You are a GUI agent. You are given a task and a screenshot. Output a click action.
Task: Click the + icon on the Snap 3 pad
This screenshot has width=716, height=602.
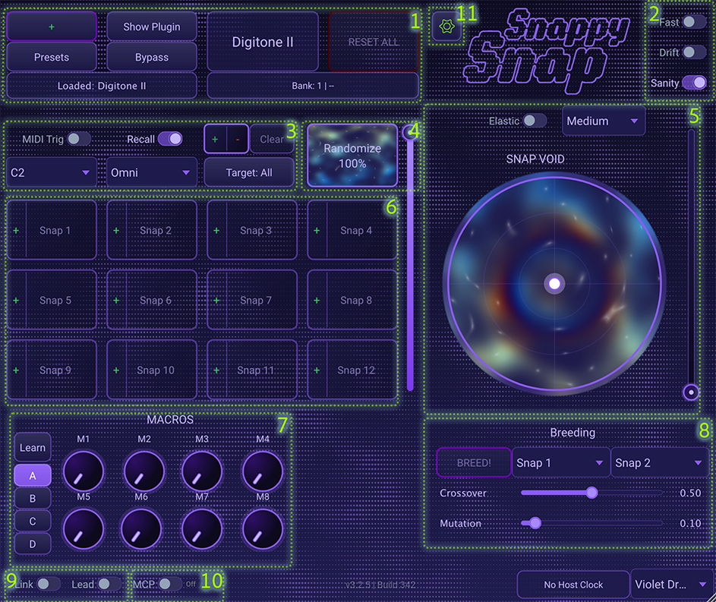[215, 230]
